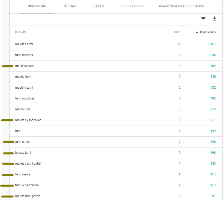This screenshot has height=201, width=224.
Task: Click the 545 impressions value
Action: pyautogui.click(x=213, y=76)
